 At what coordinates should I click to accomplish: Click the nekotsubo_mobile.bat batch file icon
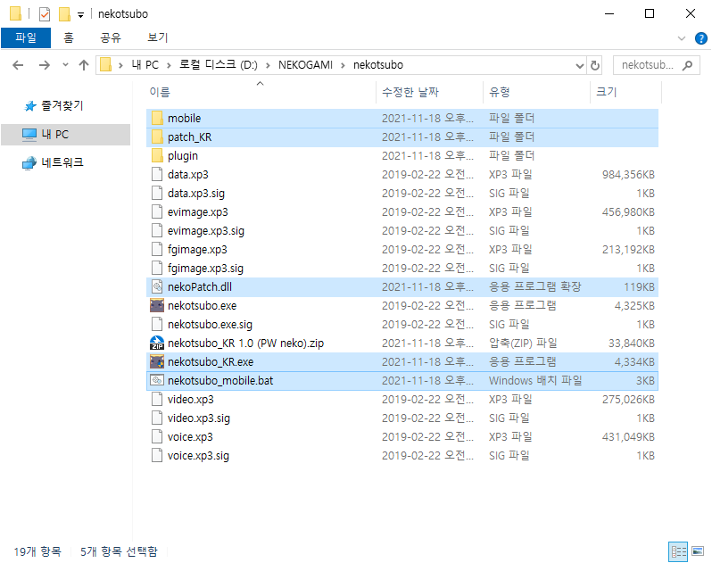pyautogui.click(x=157, y=380)
